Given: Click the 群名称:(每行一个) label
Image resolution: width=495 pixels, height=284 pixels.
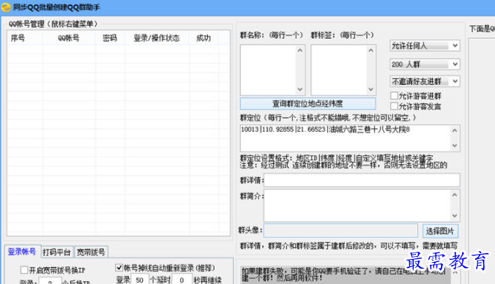Looking at the screenshot, I should point(272,35).
